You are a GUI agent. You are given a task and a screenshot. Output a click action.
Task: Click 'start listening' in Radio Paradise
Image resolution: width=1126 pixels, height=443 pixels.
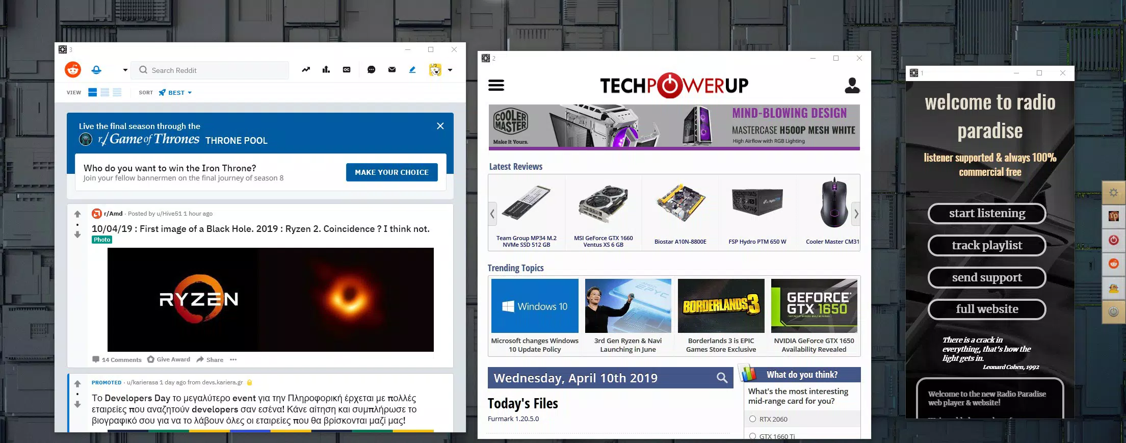pos(987,213)
